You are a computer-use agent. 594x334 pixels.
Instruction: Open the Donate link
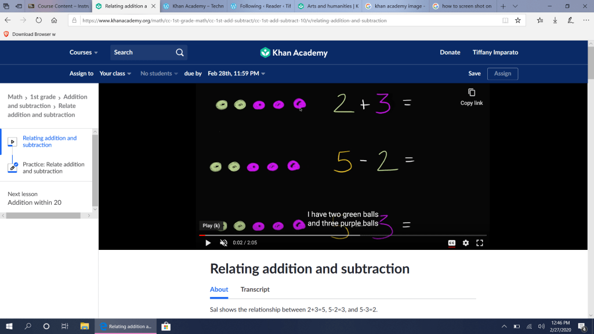(x=450, y=52)
